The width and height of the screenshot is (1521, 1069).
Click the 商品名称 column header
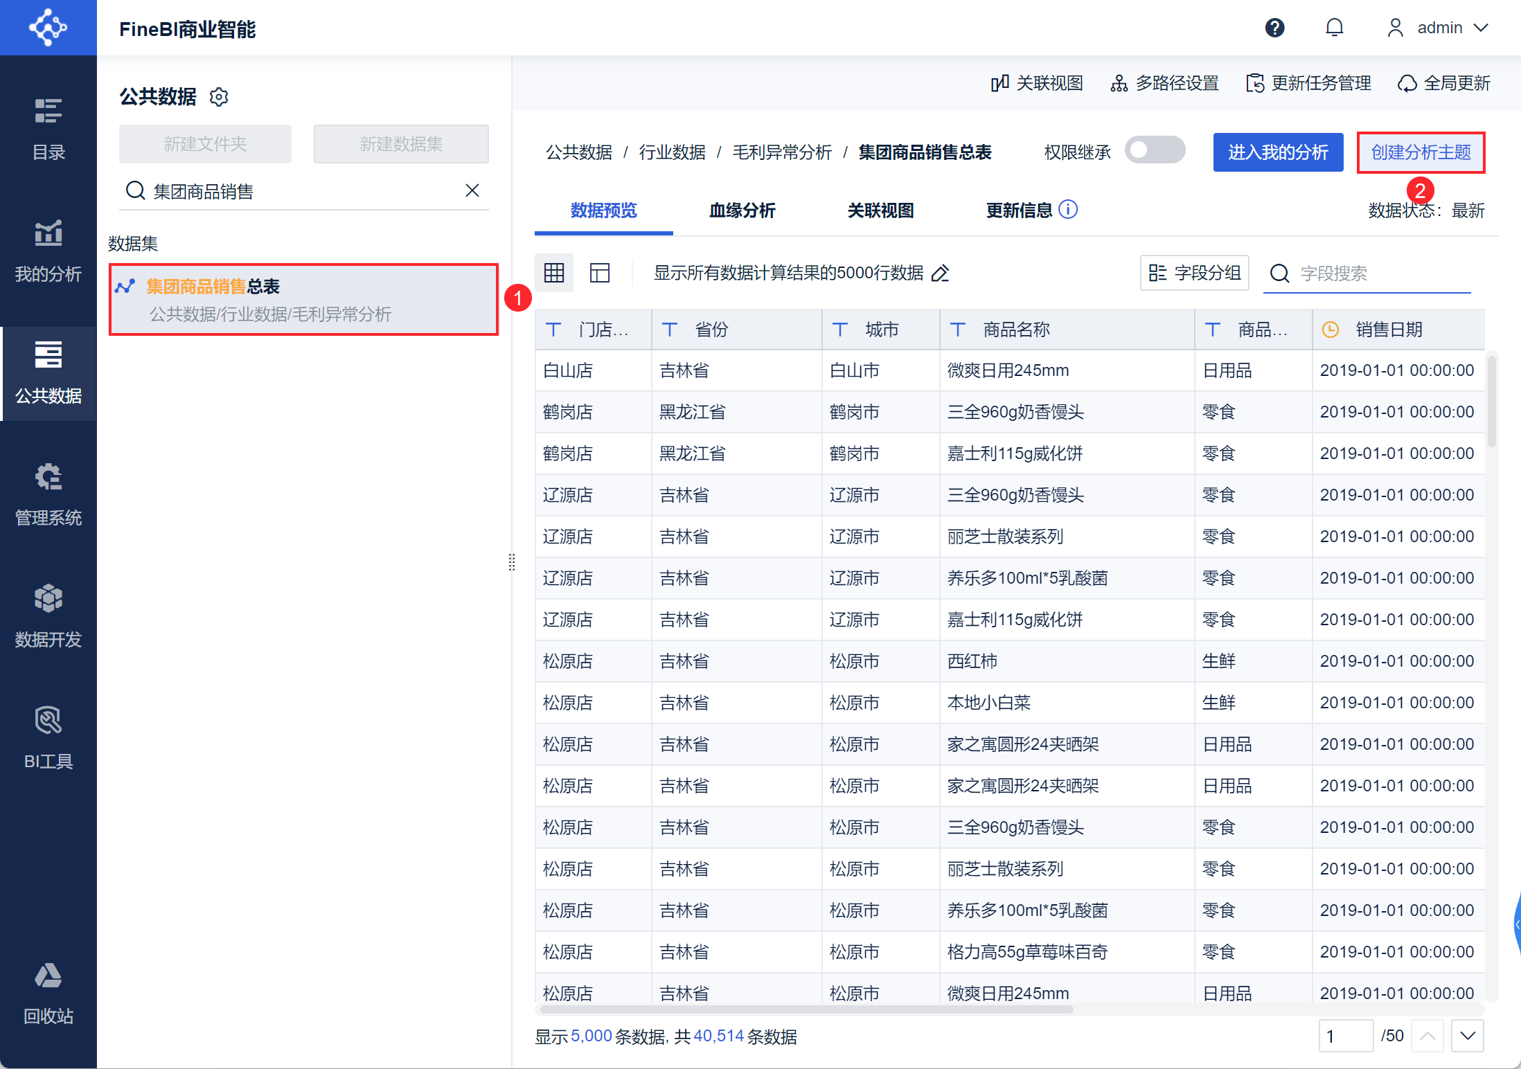tap(1067, 330)
